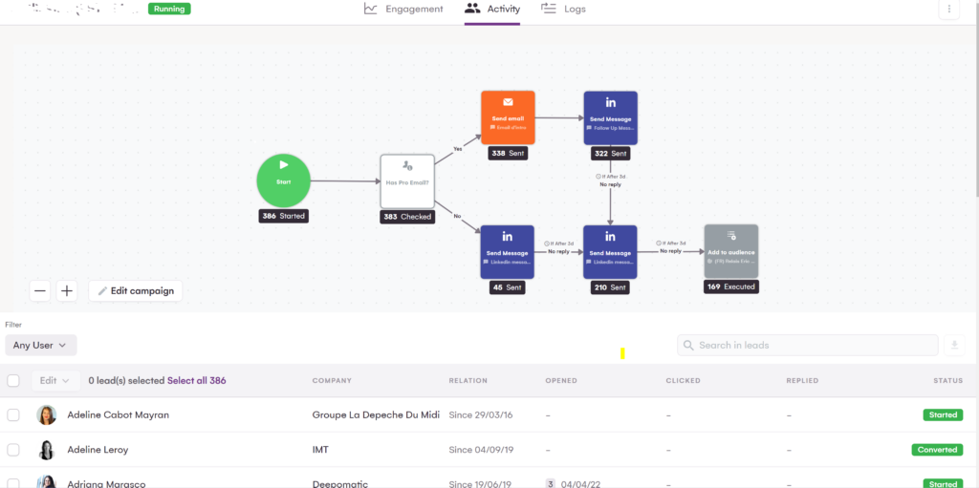979x488 pixels.
Task: Switch to the Engagement tab
Action: coord(403,10)
